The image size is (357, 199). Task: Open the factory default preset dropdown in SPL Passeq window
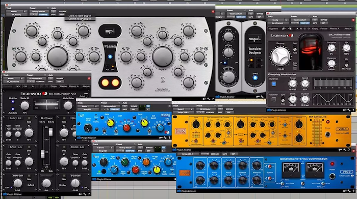coord(39,11)
